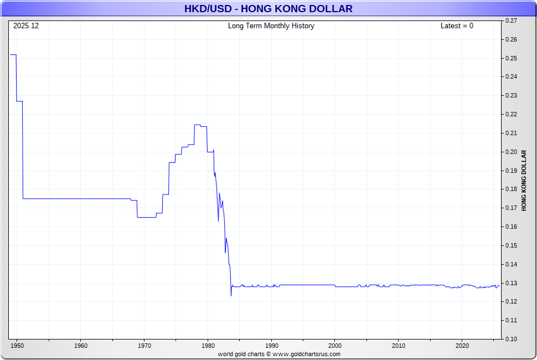The width and height of the screenshot is (537, 360).
Task: Click the 0.21 y-axis value
Action: click(512, 133)
